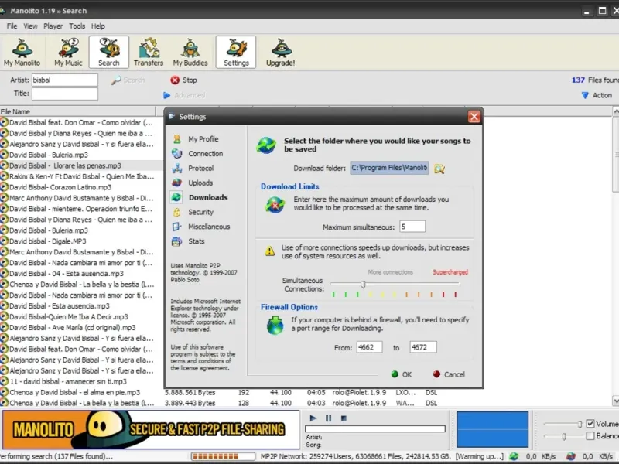
Task: Select the Search toolbar icon
Action: click(x=109, y=52)
